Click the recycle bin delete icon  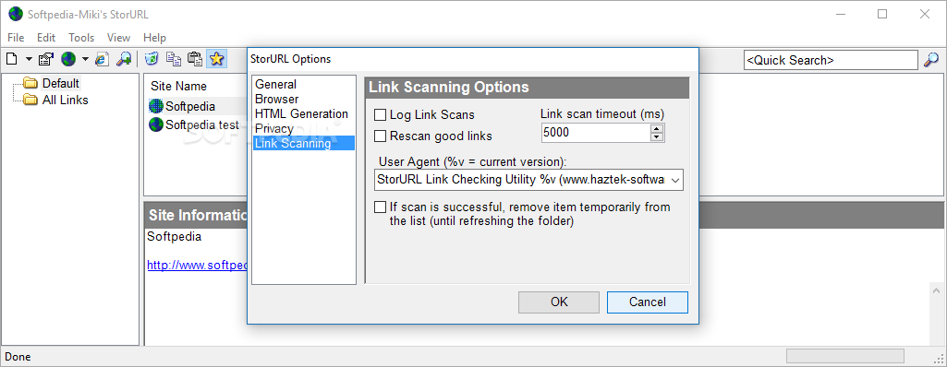click(152, 58)
